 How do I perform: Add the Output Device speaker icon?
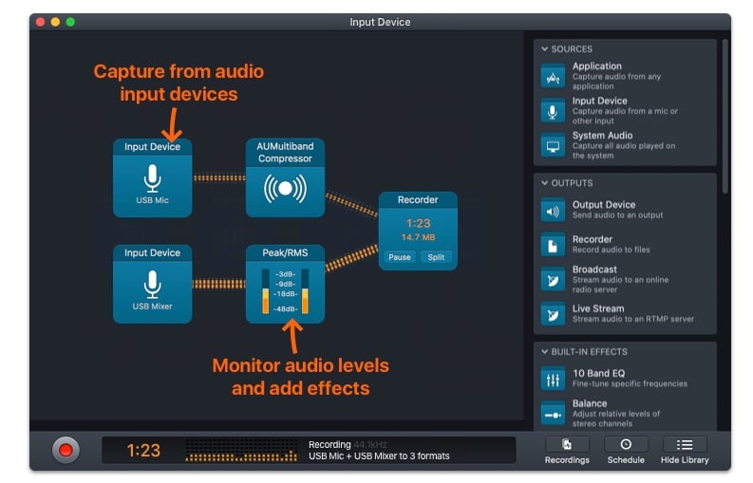(x=553, y=211)
